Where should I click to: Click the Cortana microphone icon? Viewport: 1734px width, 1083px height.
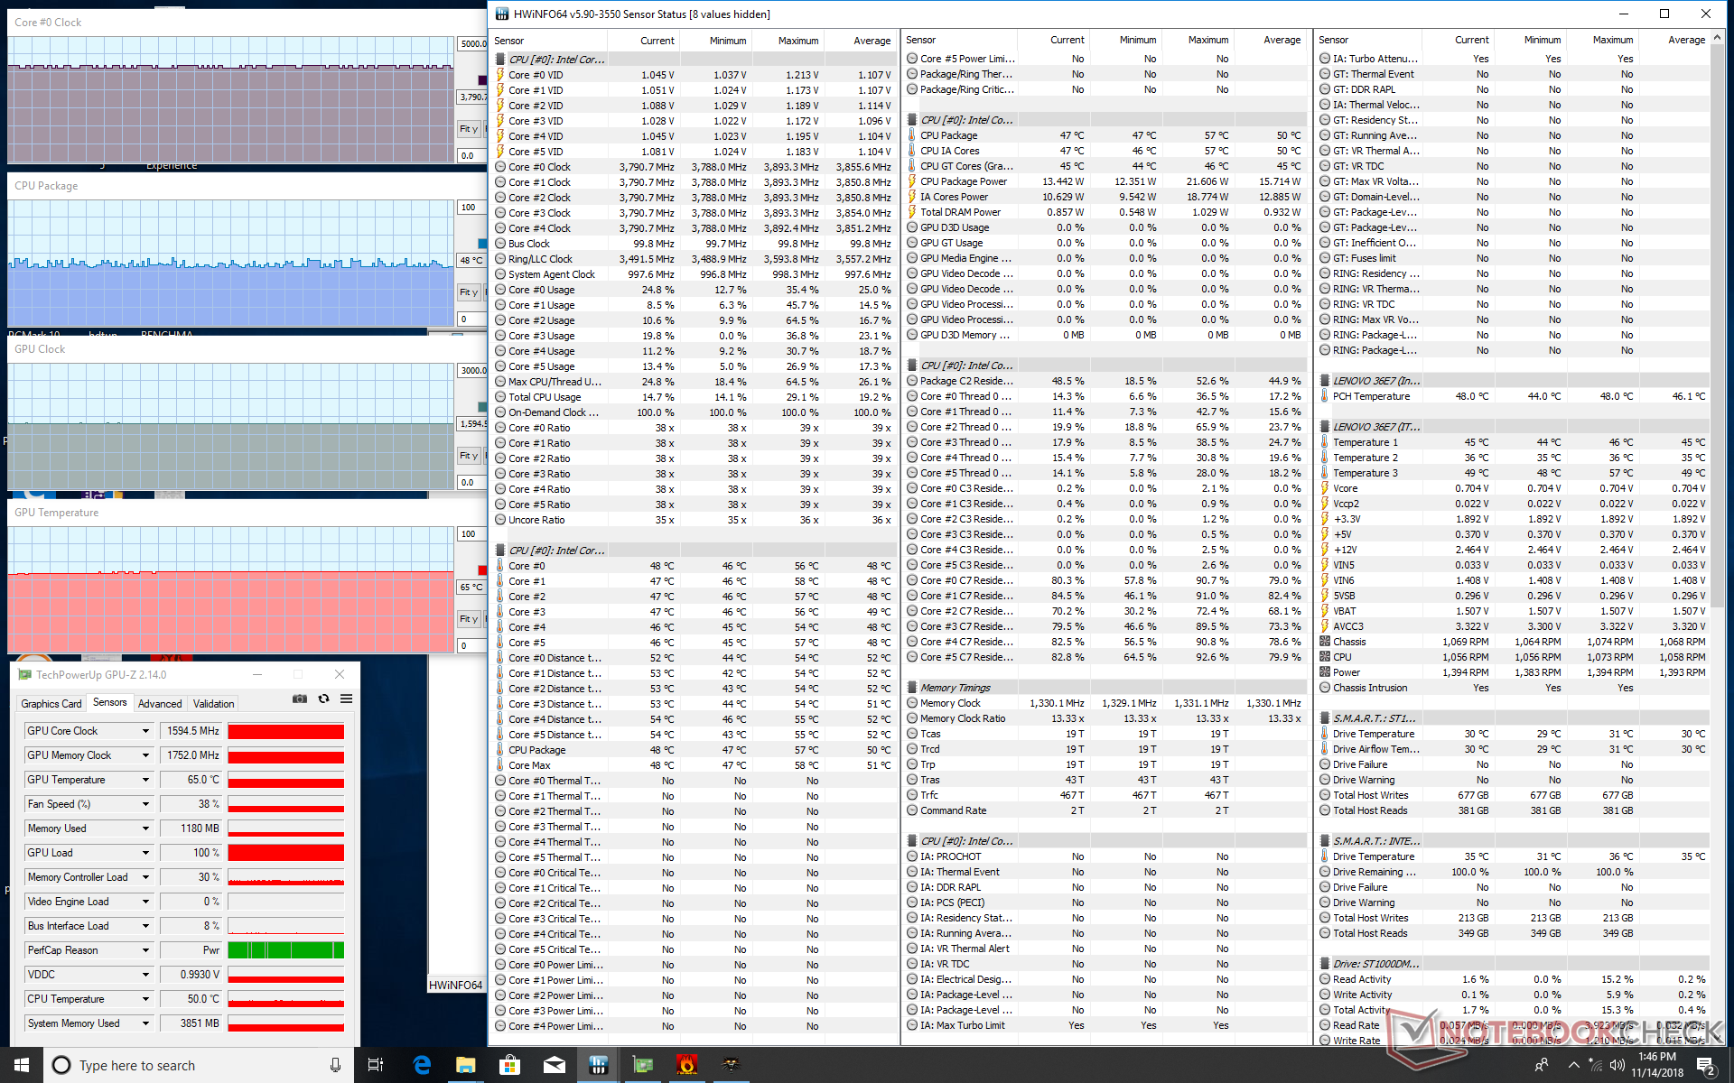tap(335, 1065)
